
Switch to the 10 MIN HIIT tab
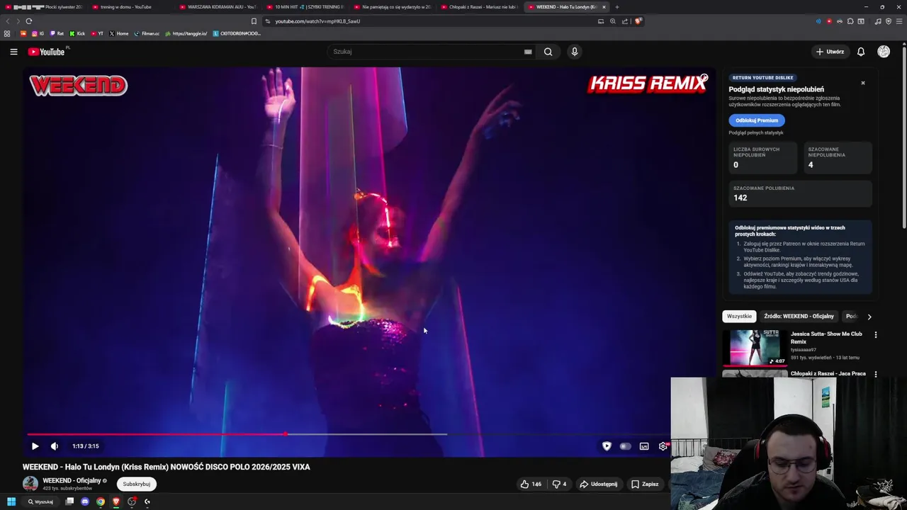coord(305,7)
